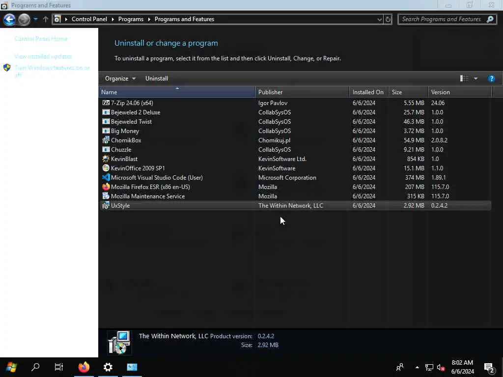503x377 pixels.
Task: Click the Mozilla Maintenance Service icon
Action: (106, 196)
